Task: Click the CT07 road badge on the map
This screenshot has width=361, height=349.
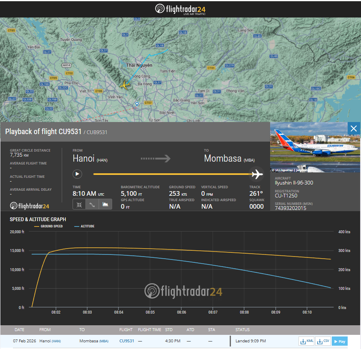Action: (148, 103)
